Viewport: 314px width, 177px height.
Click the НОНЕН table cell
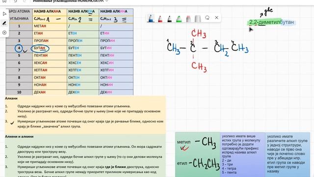[83, 85]
